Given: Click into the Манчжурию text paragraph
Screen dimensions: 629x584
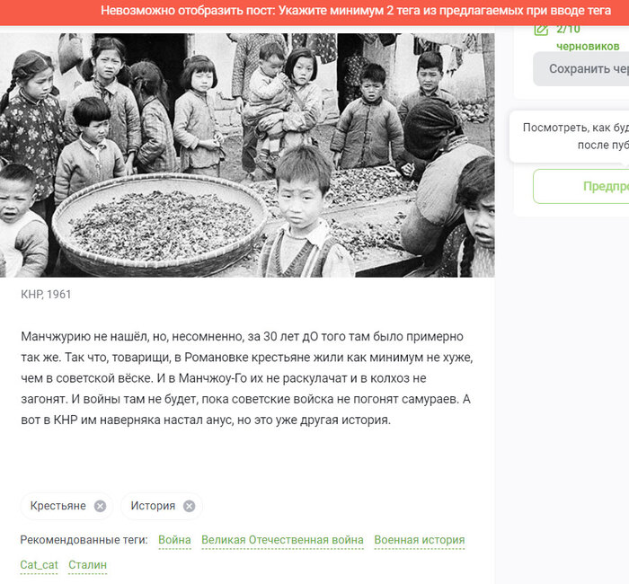Looking at the screenshot, I should (x=247, y=378).
